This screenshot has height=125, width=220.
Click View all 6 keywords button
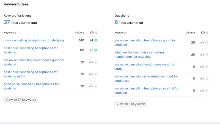tap(131, 104)
